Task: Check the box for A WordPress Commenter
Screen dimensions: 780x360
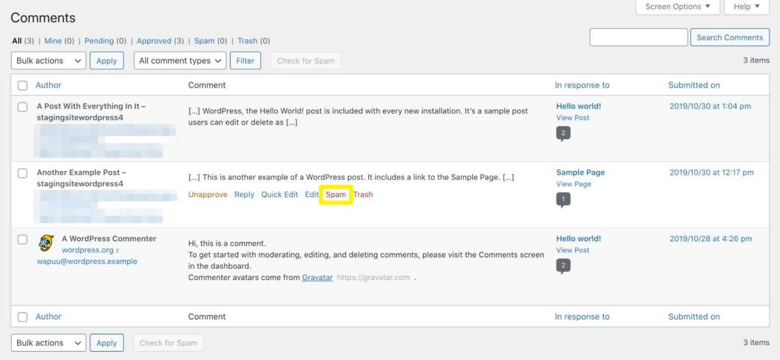Action: (x=22, y=239)
